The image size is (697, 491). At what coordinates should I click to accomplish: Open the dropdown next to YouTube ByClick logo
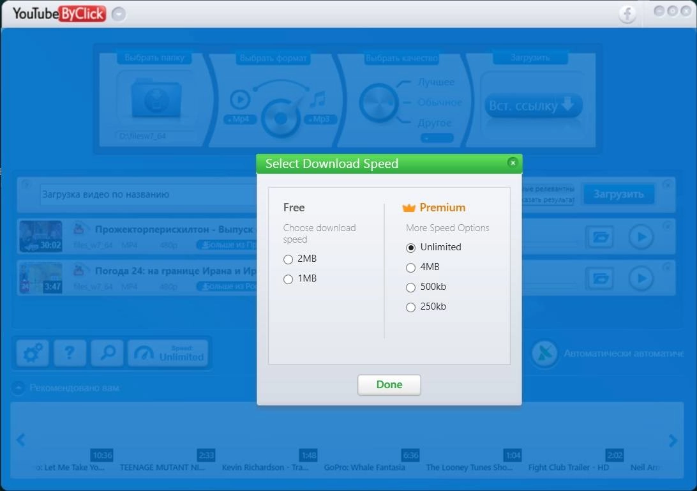119,14
